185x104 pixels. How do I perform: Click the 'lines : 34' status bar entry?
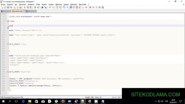coord(98,97)
